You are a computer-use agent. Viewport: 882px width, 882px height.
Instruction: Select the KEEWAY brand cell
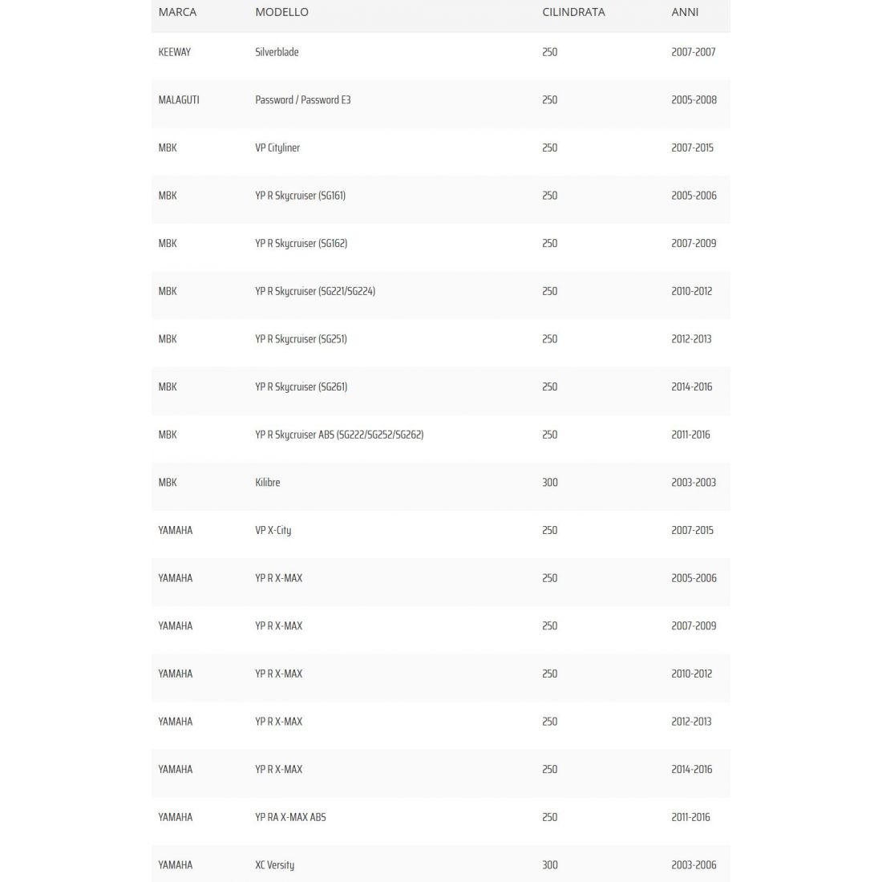pyautogui.click(x=175, y=52)
